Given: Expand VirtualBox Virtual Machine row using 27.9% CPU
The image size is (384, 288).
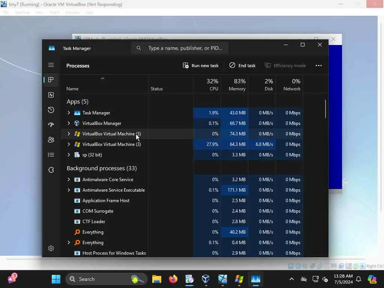Looking at the screenshot, I should click(x=69, y=144).
